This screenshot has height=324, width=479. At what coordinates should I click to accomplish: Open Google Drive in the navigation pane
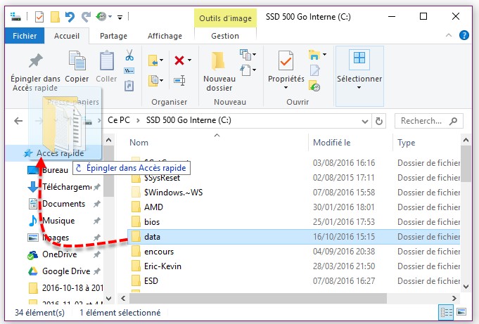(x=66, y=271)
